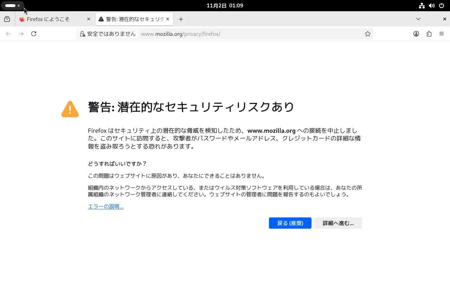
Task: Open the Firefox hamburger application menu
Action: tap(442, 34)
